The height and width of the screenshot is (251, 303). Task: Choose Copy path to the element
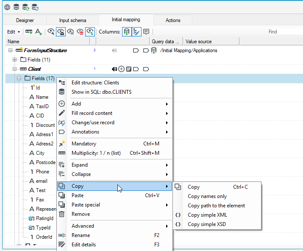pos(217,206)
